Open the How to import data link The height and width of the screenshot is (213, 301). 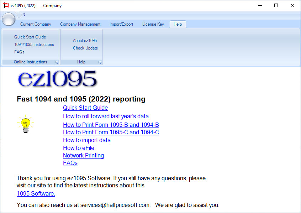click(x=87, y=140)
